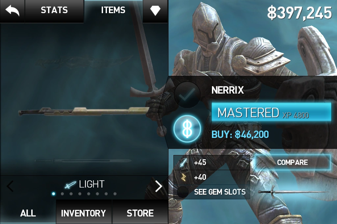Screen dimensions: 337x224
Task: Open the ITEMS tab
Action: 113,11
